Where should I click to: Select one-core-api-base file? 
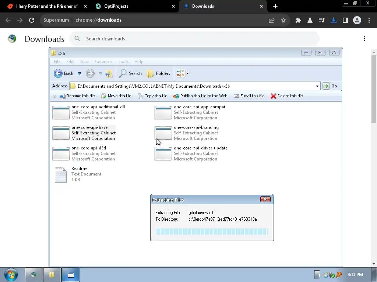click(x=84, y=133)
